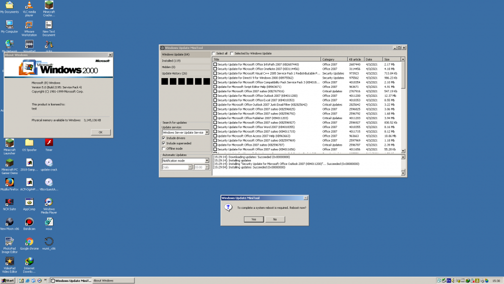Click the taskbar clock showing 15:30
Image resolution: width=504 pixels, height=284 pixels.
(x=496, y=281)
